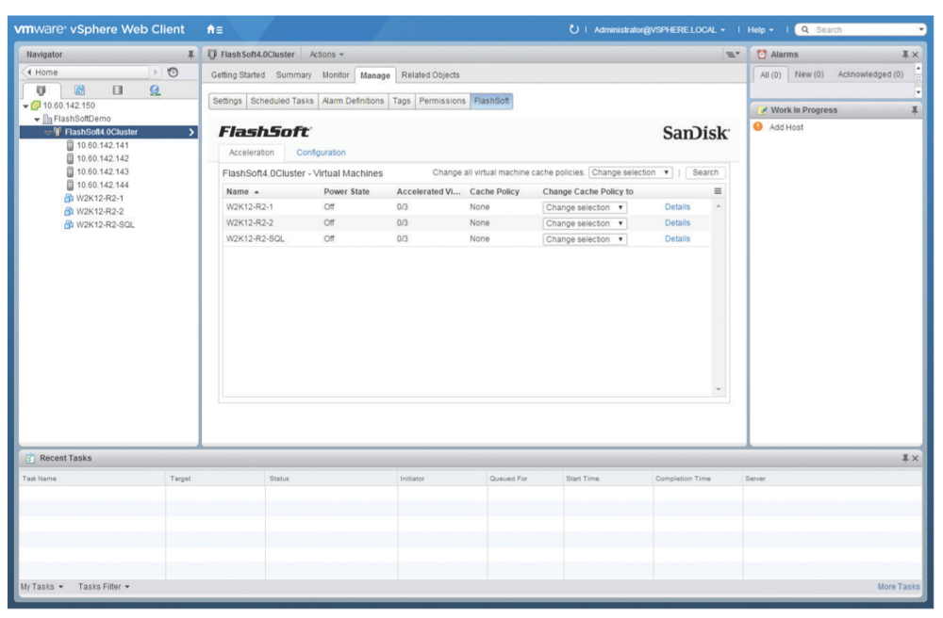Screen dimensions: 943x618
Task: Switch to the FlashSoft Configuration tab
Action: point(322,152)
